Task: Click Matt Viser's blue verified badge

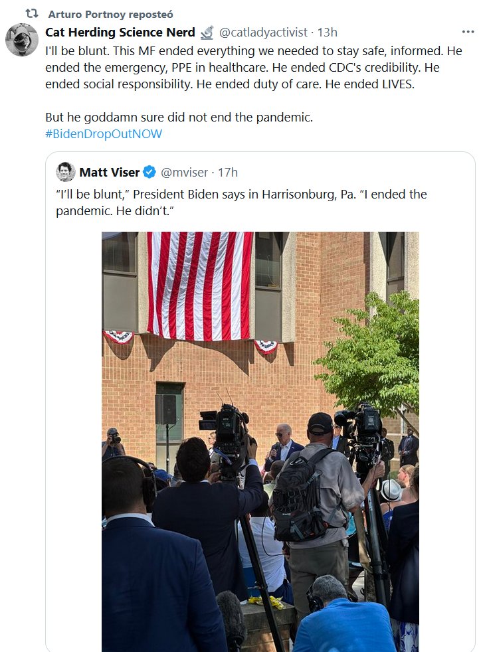Action: (x=149, y=173)
